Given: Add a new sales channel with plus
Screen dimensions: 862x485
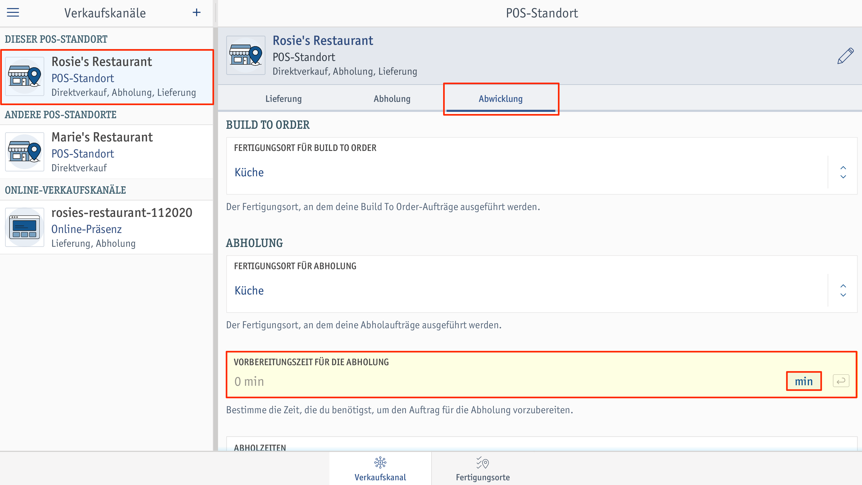Looking at the screenshot, I should [x=196, y=13].
